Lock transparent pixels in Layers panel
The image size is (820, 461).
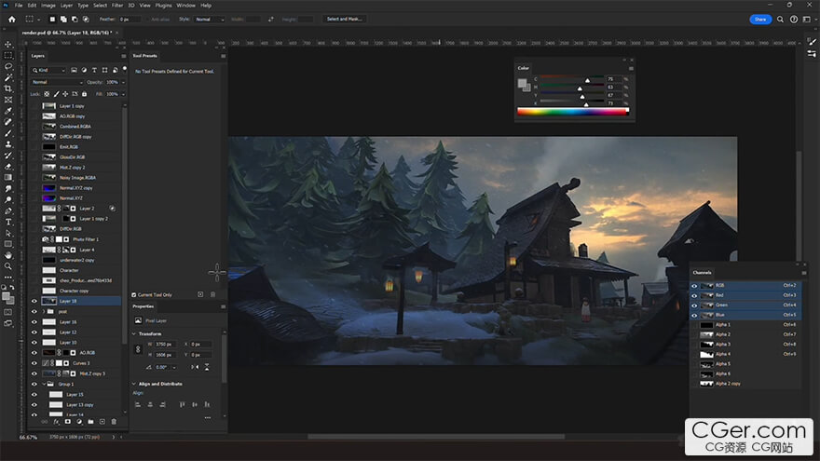(47, 94)
